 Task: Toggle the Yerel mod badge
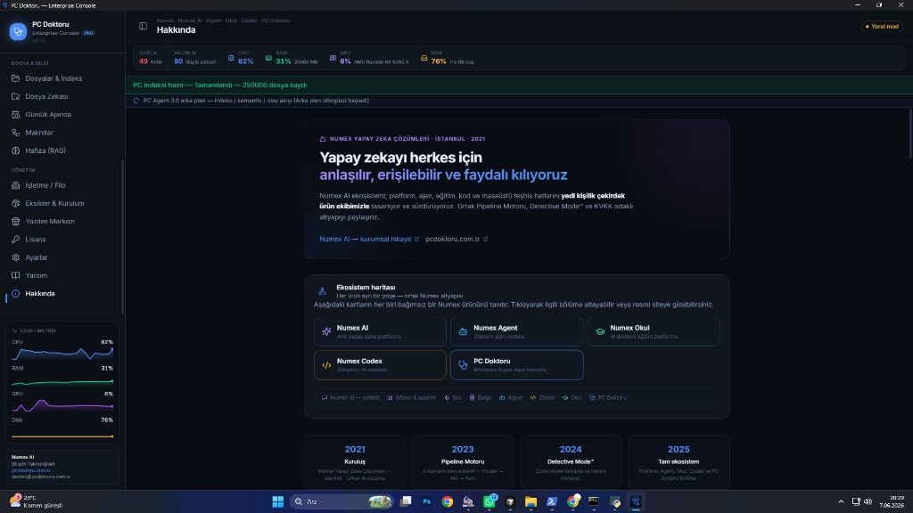(x=882, y=26)
